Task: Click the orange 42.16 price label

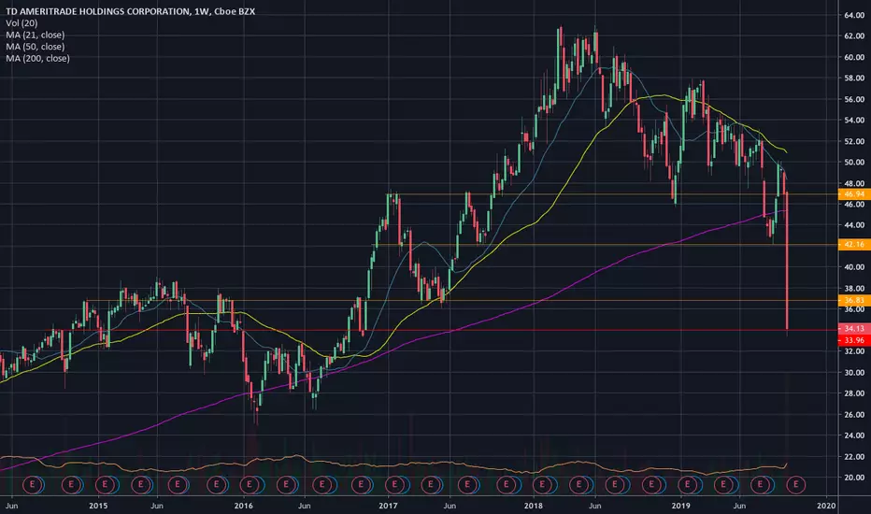Action: click(854, 245)
